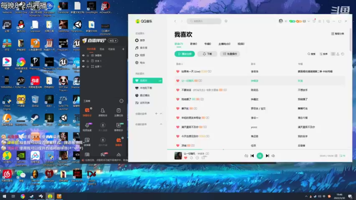Open the green VIP badge in title bar

click(292, 21)
